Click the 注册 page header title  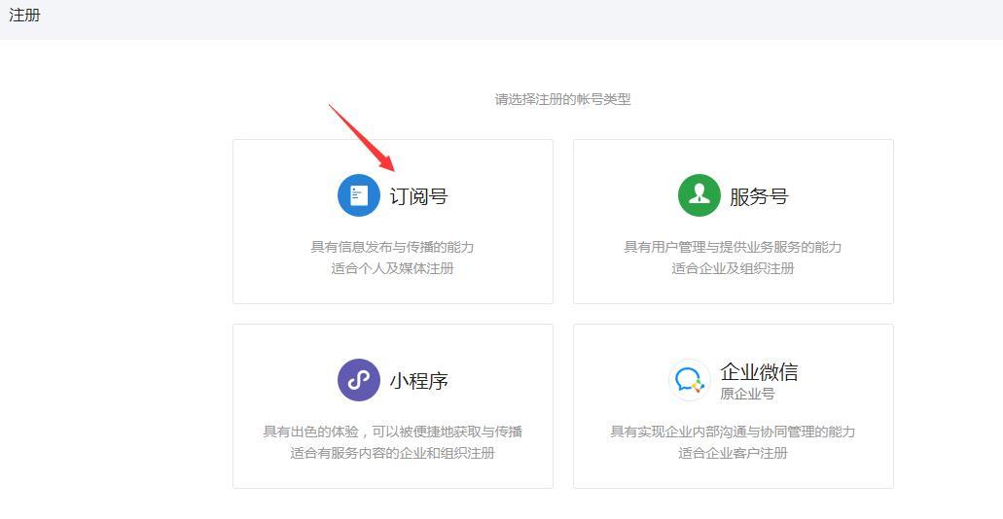pyautogui.click(x=25, y=15)
